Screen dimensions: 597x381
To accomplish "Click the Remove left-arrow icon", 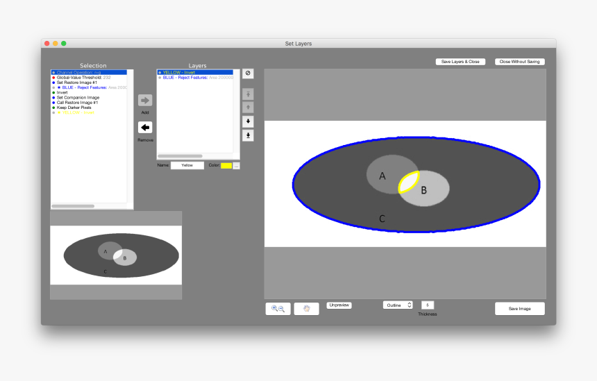I will tap(145, 128).
